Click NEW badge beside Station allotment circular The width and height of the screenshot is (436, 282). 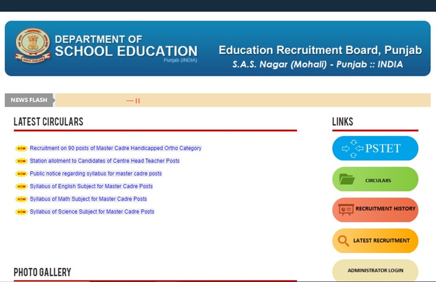[21, 161]
